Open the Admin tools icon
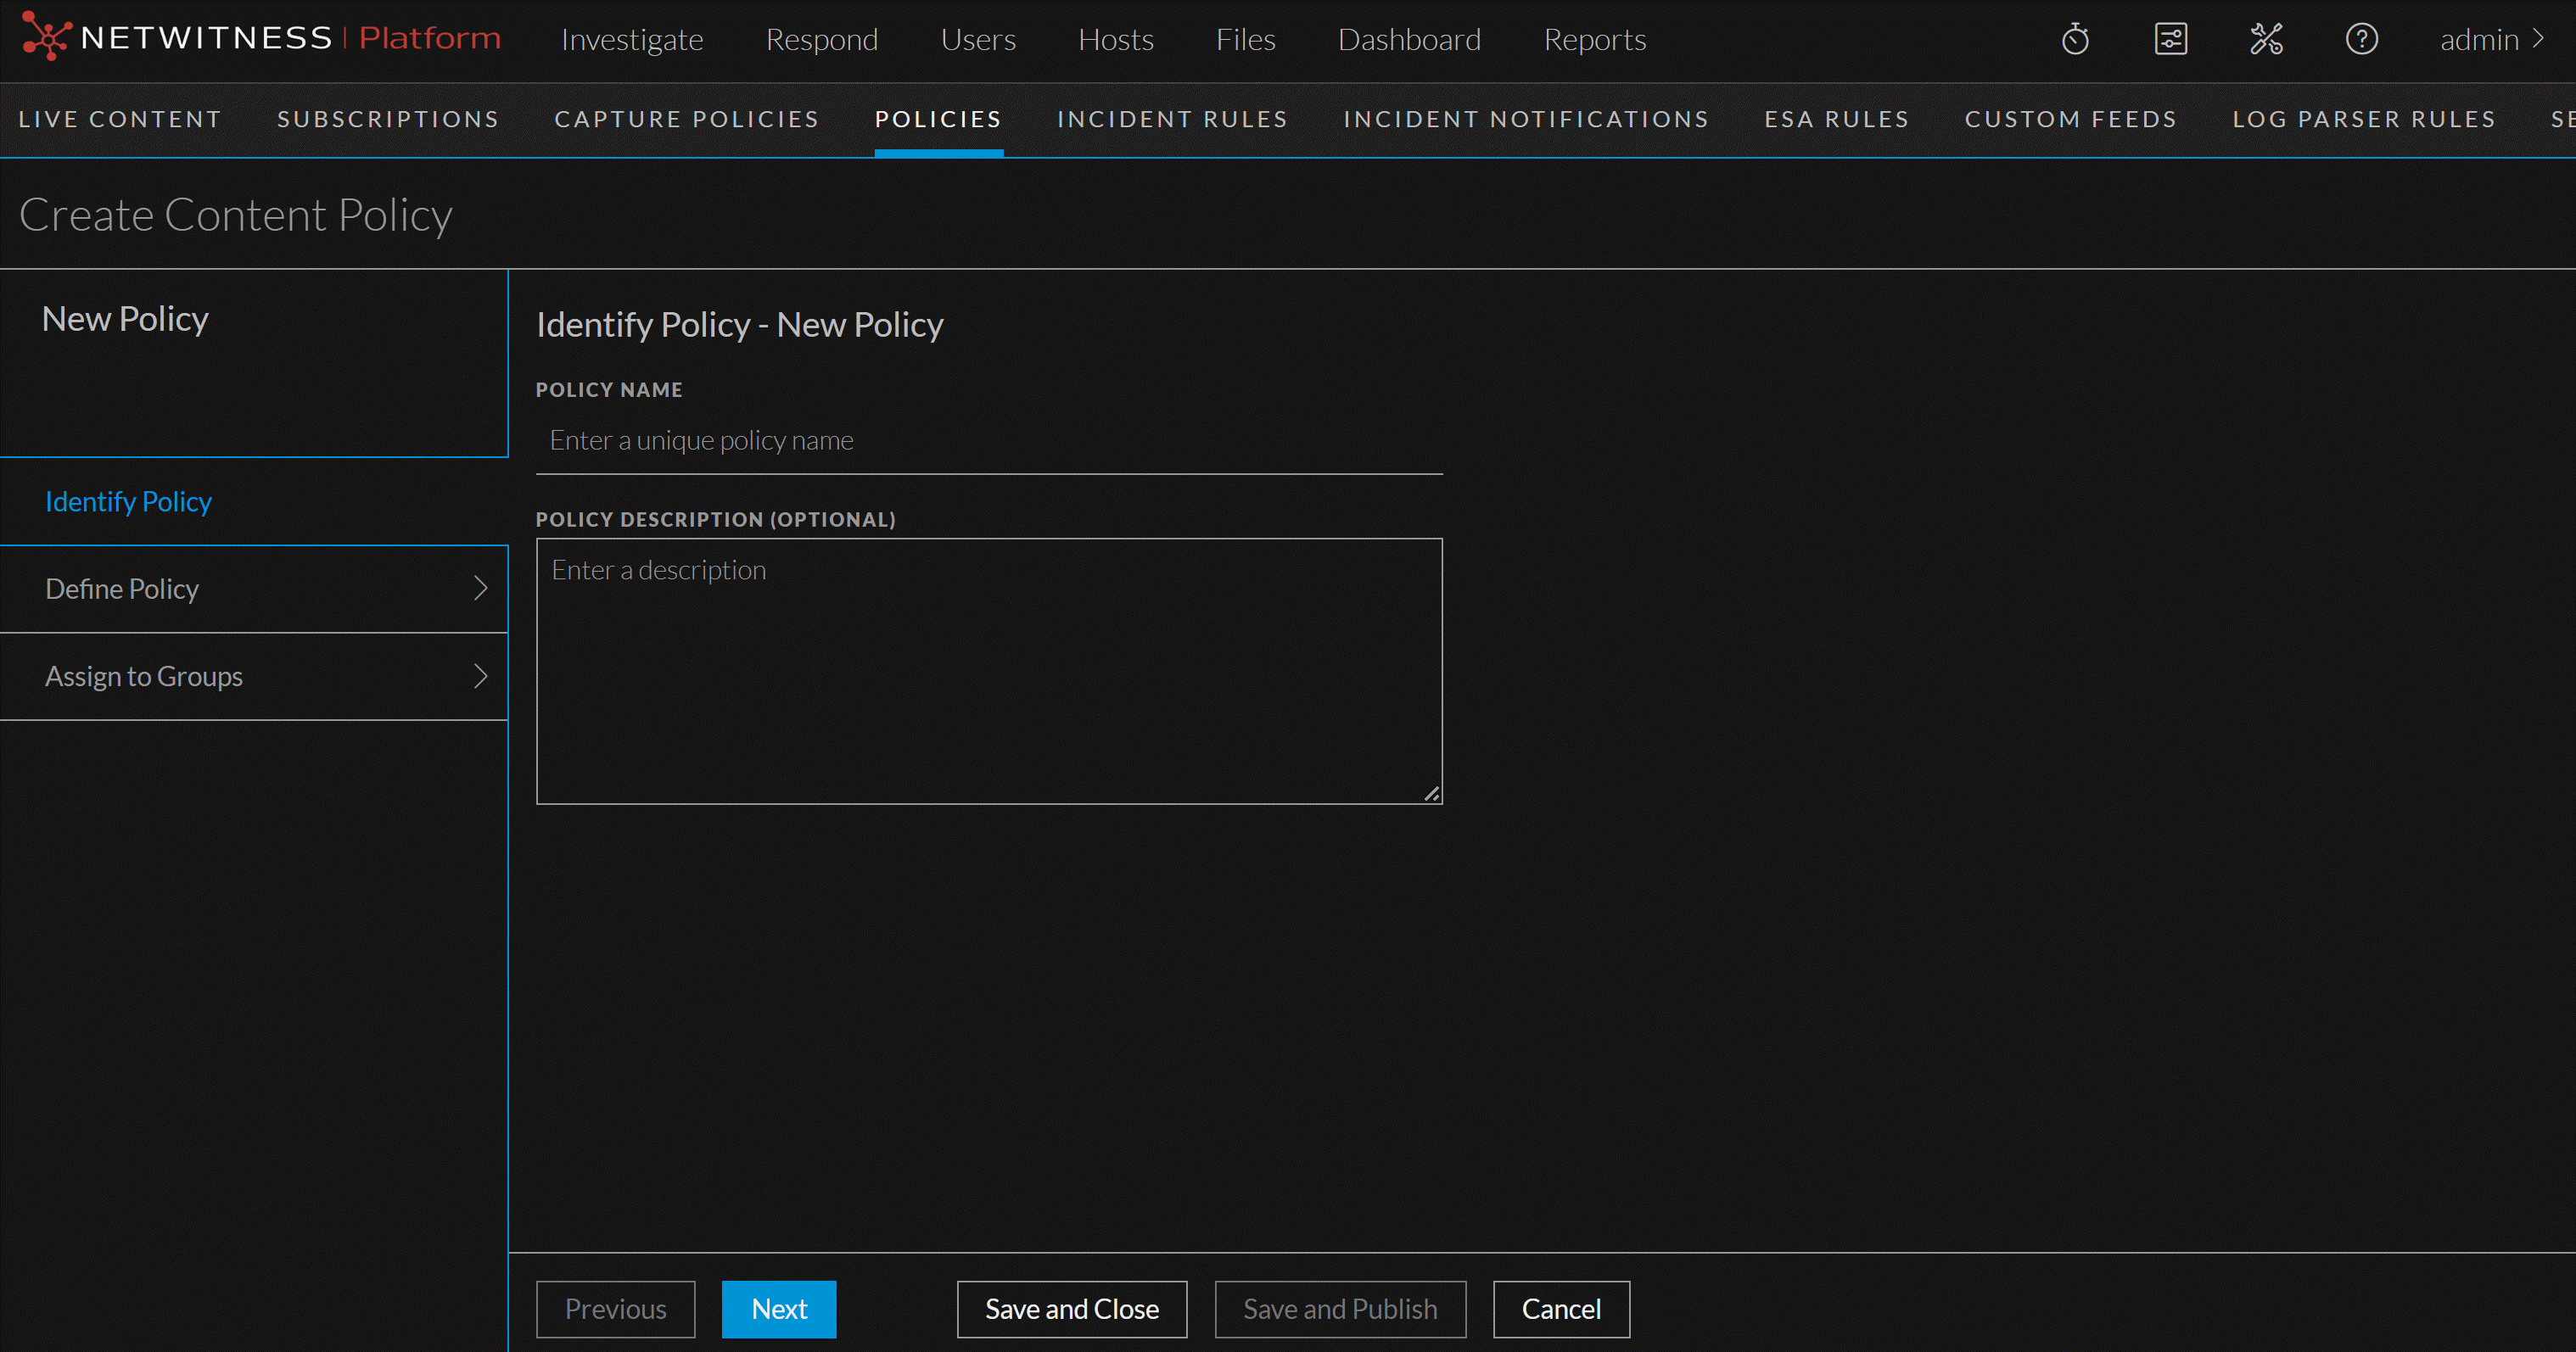 click(2266, 39)
